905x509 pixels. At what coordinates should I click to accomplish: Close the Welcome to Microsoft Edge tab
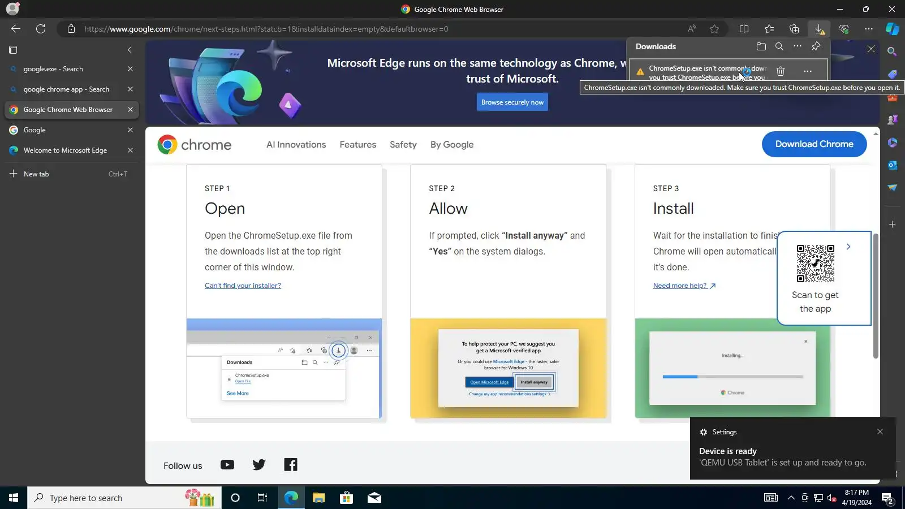click(130, 150)
